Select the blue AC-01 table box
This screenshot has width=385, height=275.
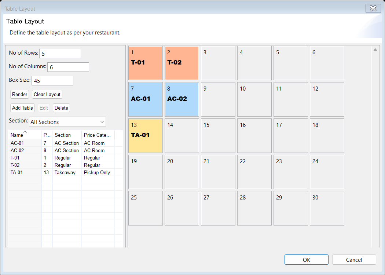pos(146,99)
